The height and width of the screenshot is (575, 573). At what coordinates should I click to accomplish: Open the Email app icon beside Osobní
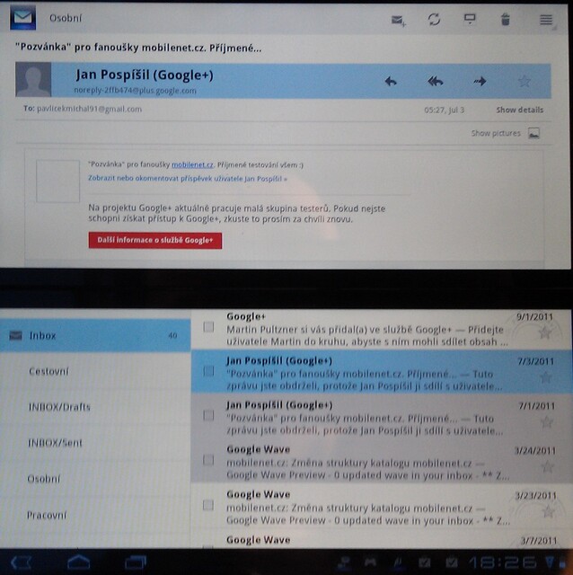click(x=22, y=18)
